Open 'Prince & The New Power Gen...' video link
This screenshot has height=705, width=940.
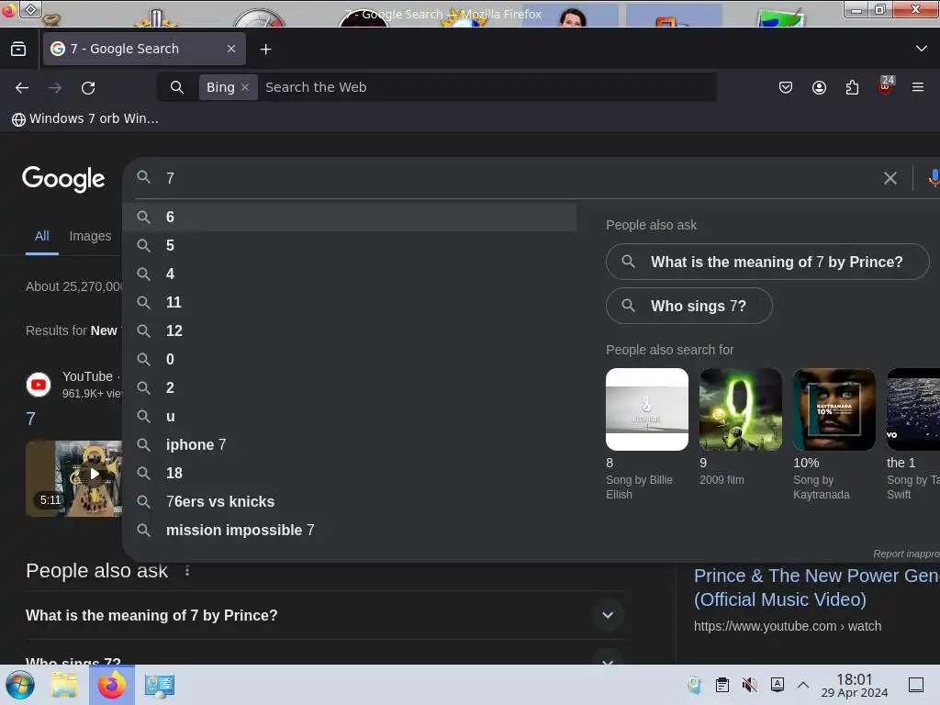click(816, 587)
